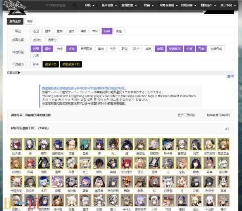Open the blue server notice link
Screen dimensions: 242x211
point(84,89)
